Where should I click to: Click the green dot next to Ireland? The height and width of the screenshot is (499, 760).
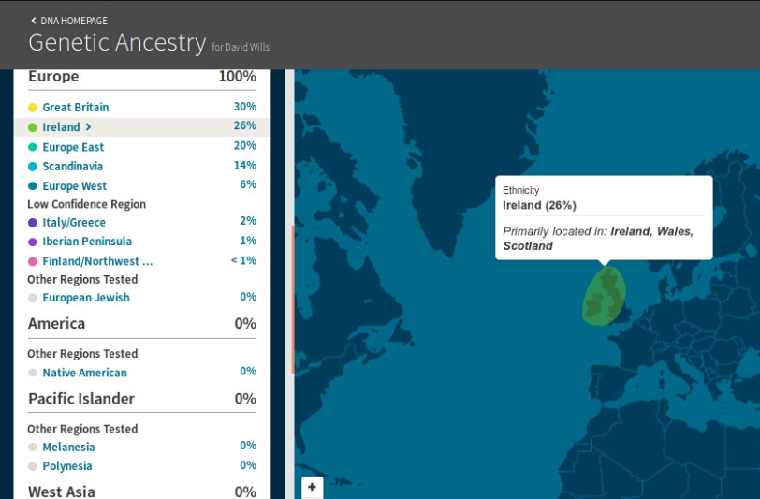[x=33, y=127]
